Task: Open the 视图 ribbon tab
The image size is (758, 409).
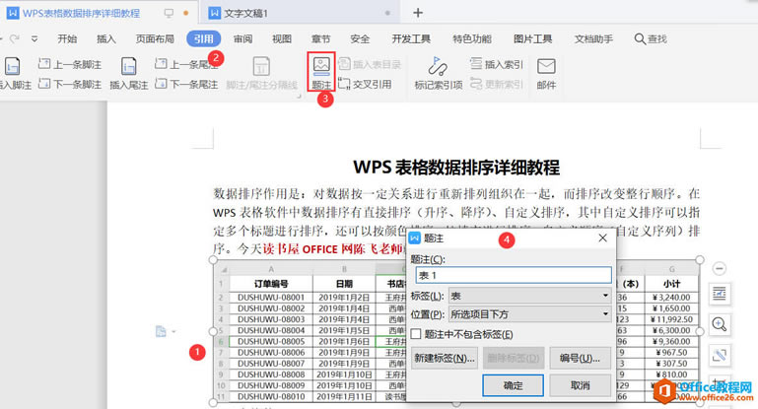Action: 281,39
